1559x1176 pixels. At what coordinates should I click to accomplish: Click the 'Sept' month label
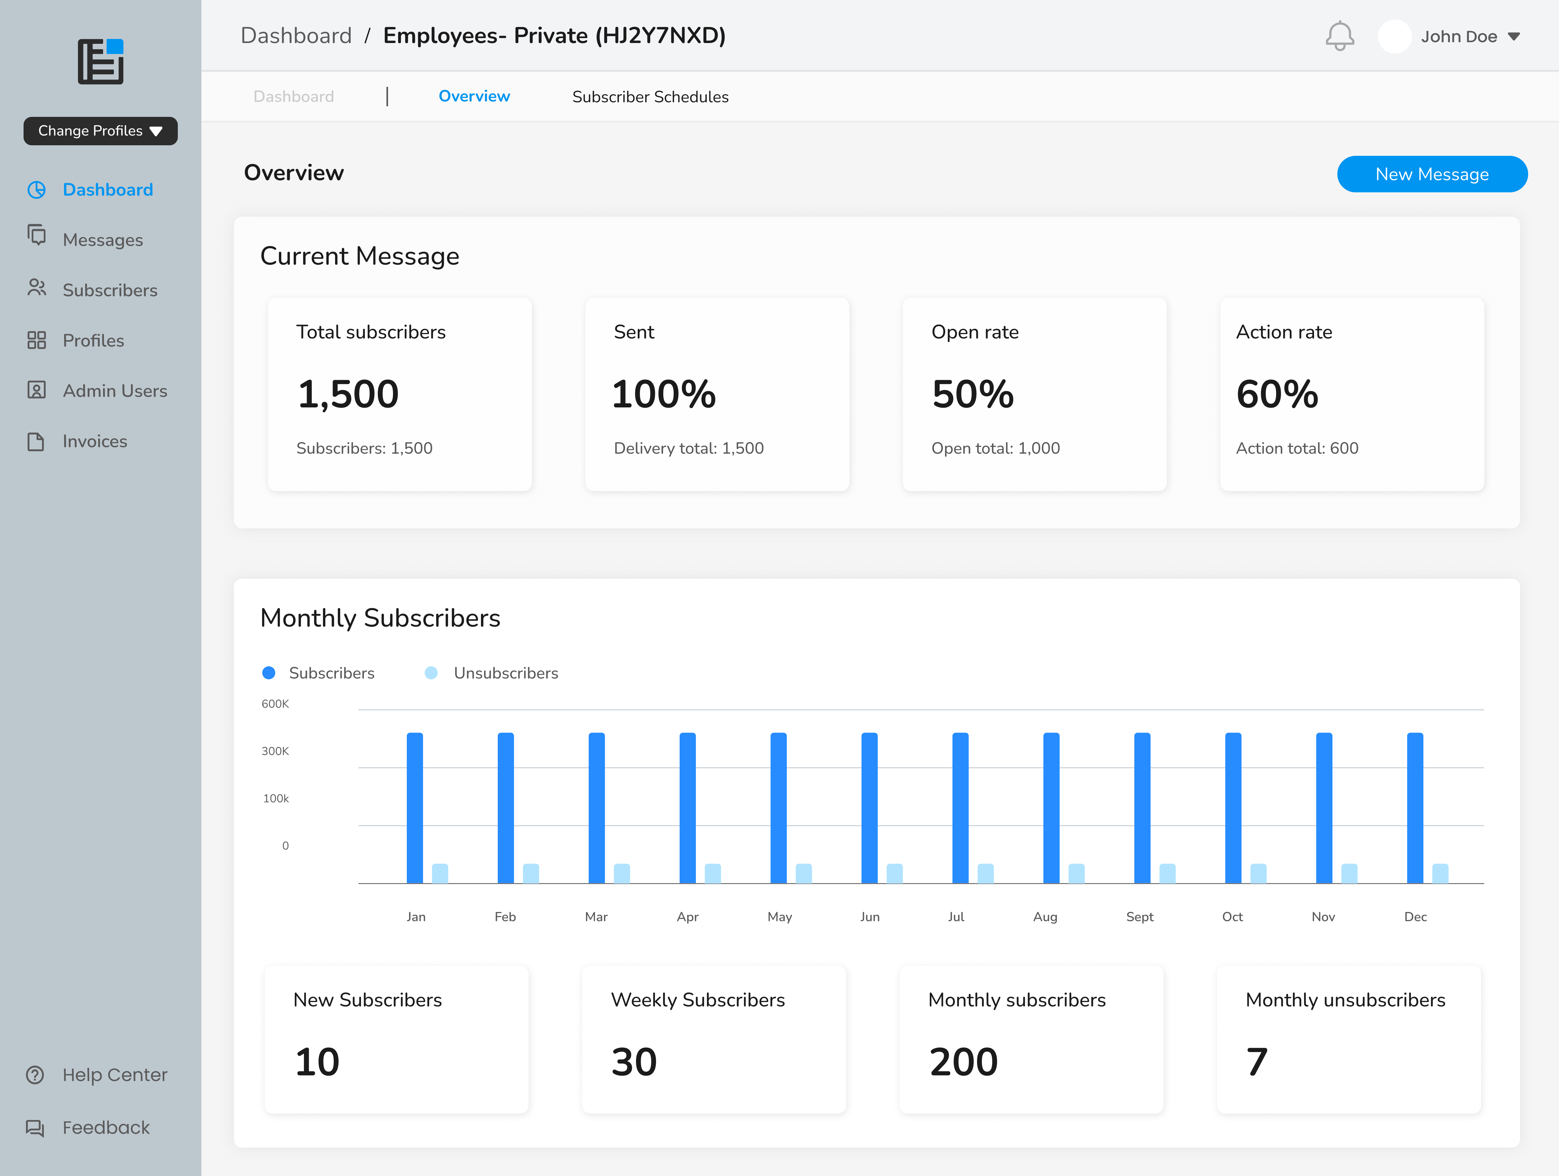coord(1140,917)
